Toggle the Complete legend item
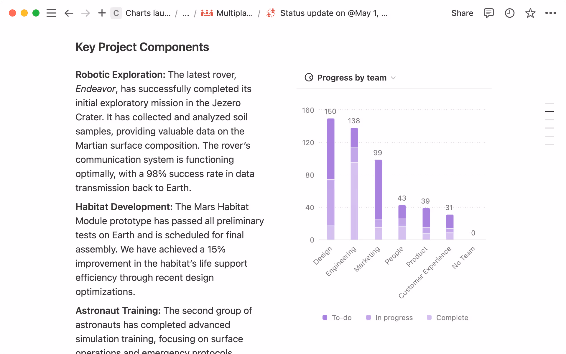This screenshot has width=566, height=354. [447, 318]
